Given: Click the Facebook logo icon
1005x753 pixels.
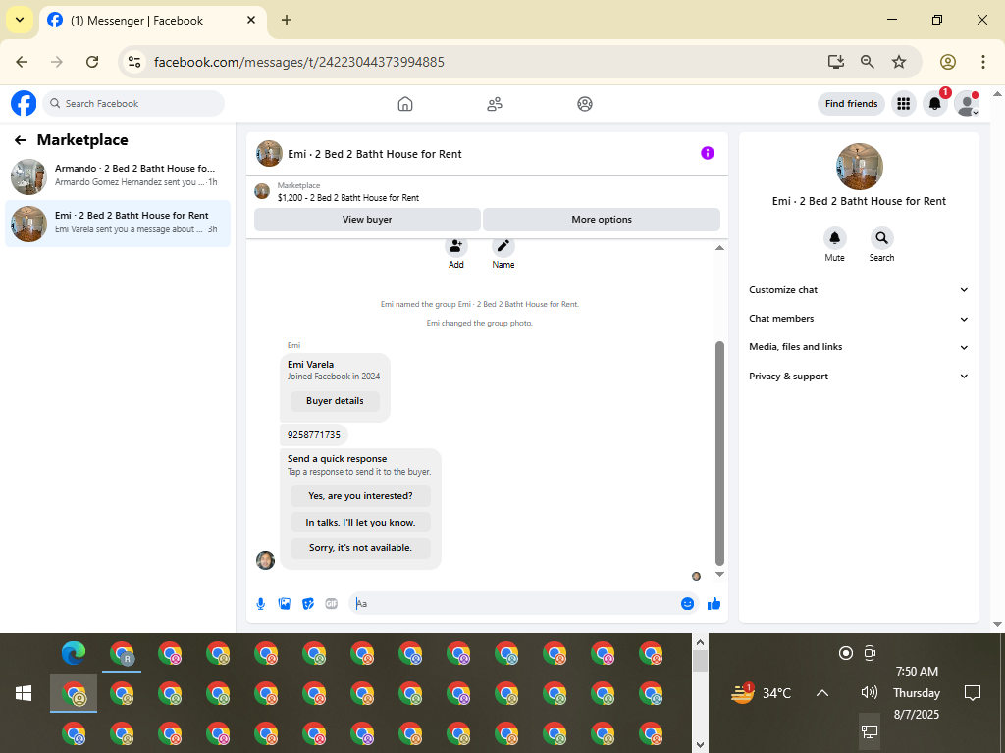Looking at the screenshot, I should 24,103.
